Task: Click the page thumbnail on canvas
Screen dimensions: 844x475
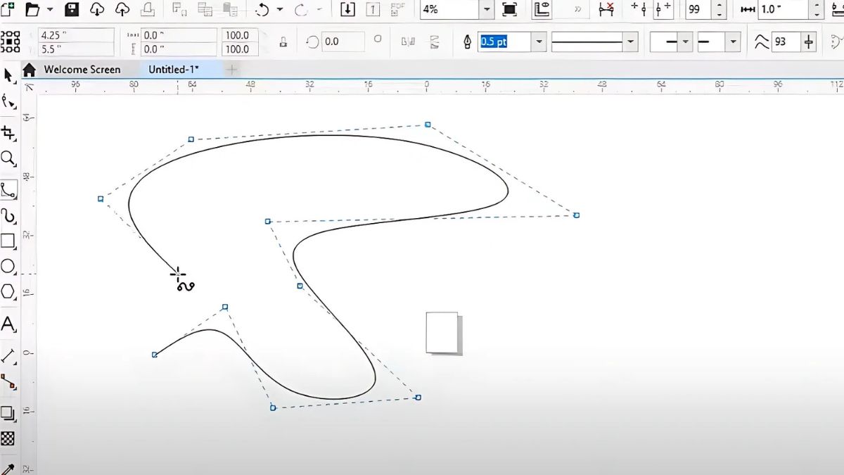Action: [443, 333]
